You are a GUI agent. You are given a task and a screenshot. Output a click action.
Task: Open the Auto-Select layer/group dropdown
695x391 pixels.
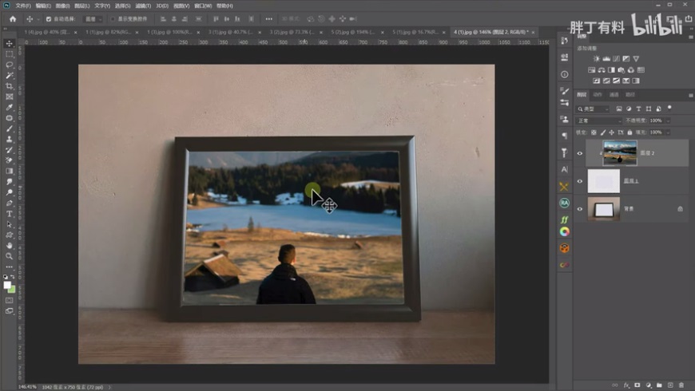point(93,19)
